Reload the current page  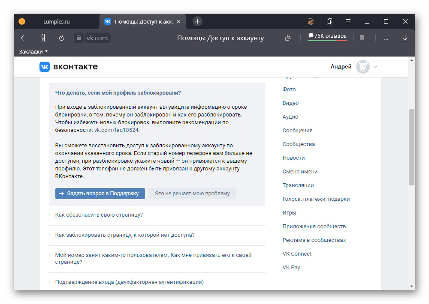(x=61, y=38)
